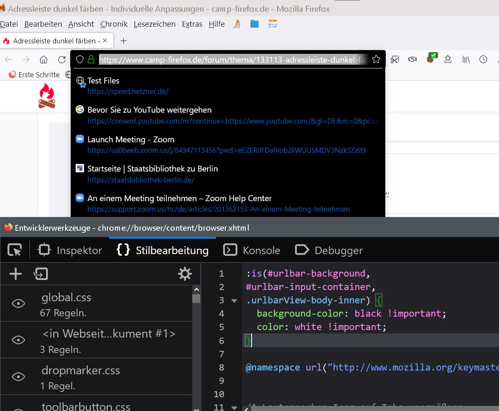Click the import stylesheet icon

(x=41, y=274)
